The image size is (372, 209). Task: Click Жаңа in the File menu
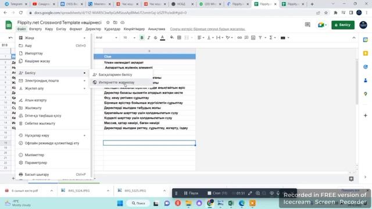point(53,38)
